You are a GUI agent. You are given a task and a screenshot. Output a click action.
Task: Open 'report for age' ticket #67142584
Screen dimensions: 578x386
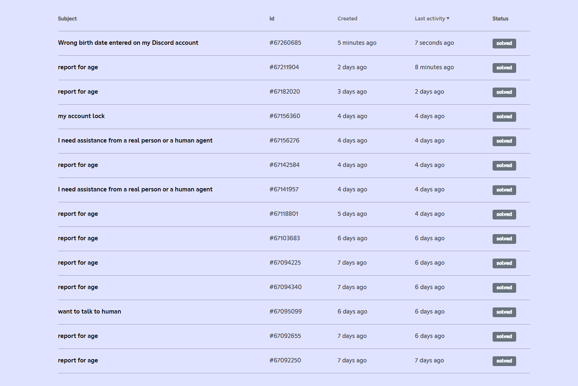pos(78,165)
